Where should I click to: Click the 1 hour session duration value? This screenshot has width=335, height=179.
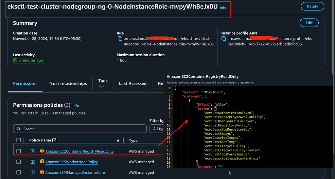pyautogui.click(x=122, y=61)
